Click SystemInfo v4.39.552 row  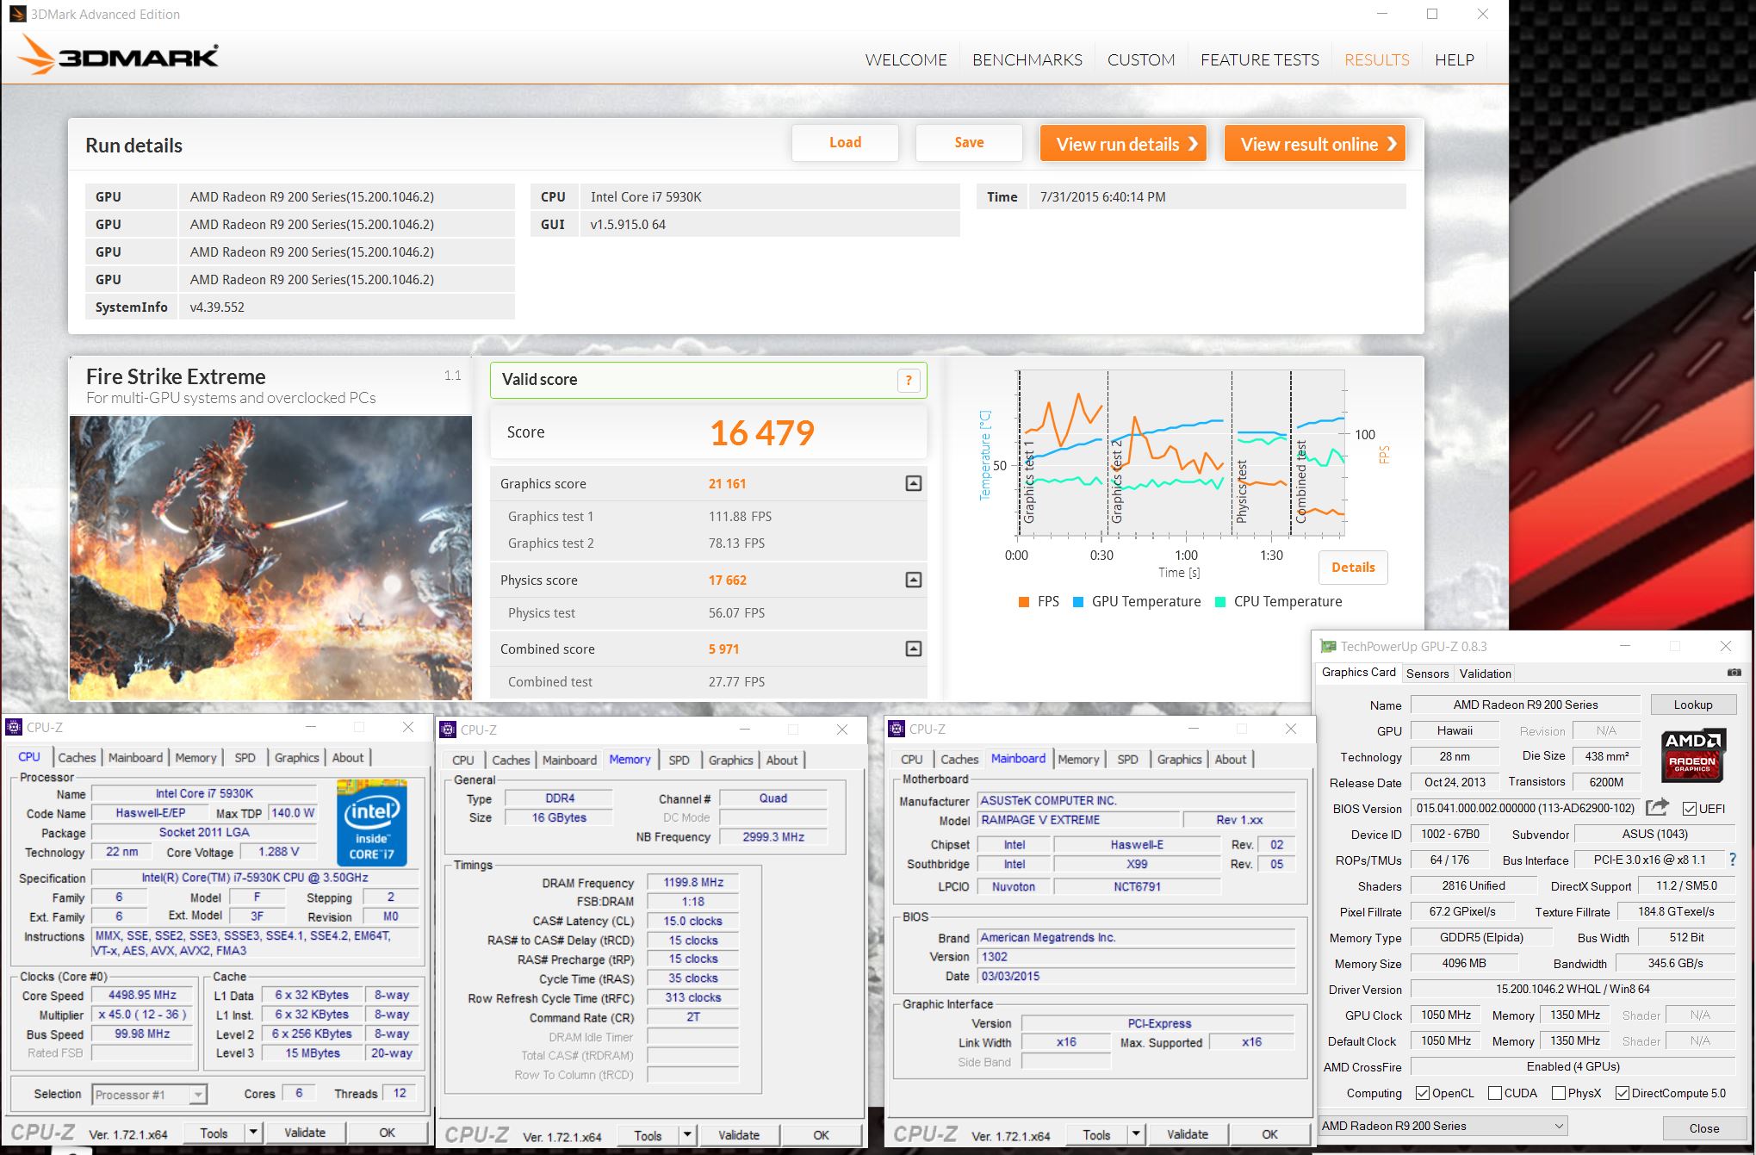click(300, 307)
